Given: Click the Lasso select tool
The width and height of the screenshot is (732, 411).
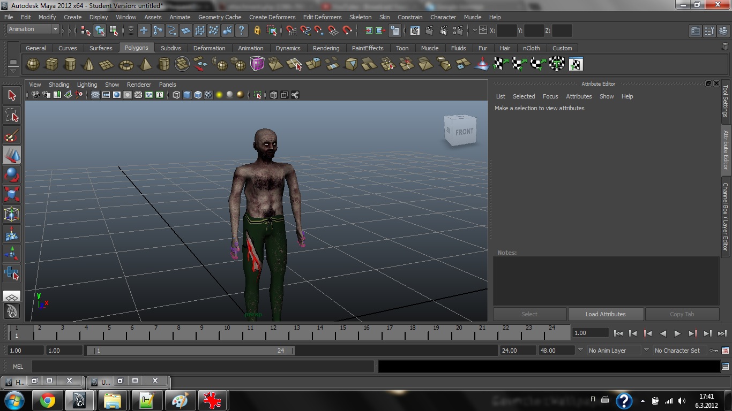Looking at the screenshot, I should tap(11, 116).
